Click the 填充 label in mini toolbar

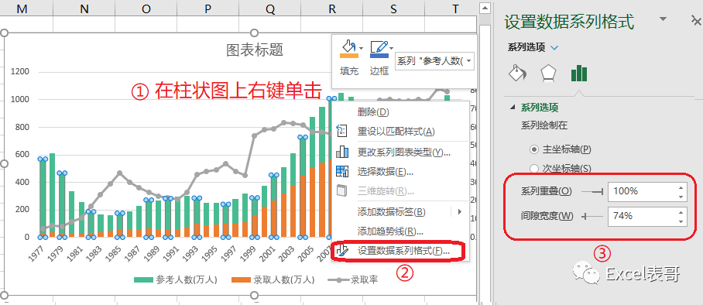coord(349,71)
